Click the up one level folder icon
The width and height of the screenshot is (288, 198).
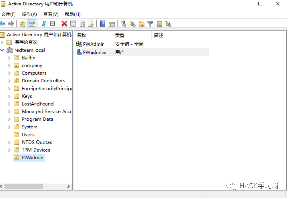tap(23, 24)
